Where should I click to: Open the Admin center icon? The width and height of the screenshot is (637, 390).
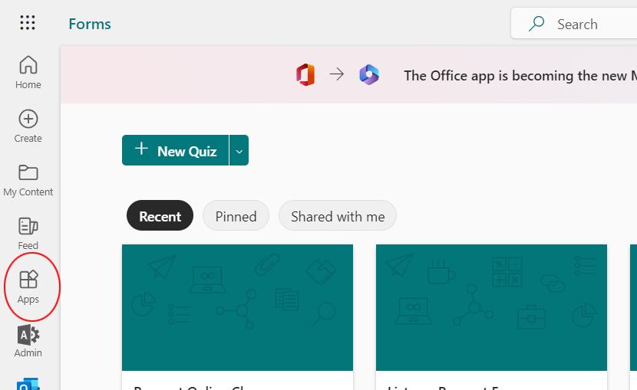[x=28, y=340]
